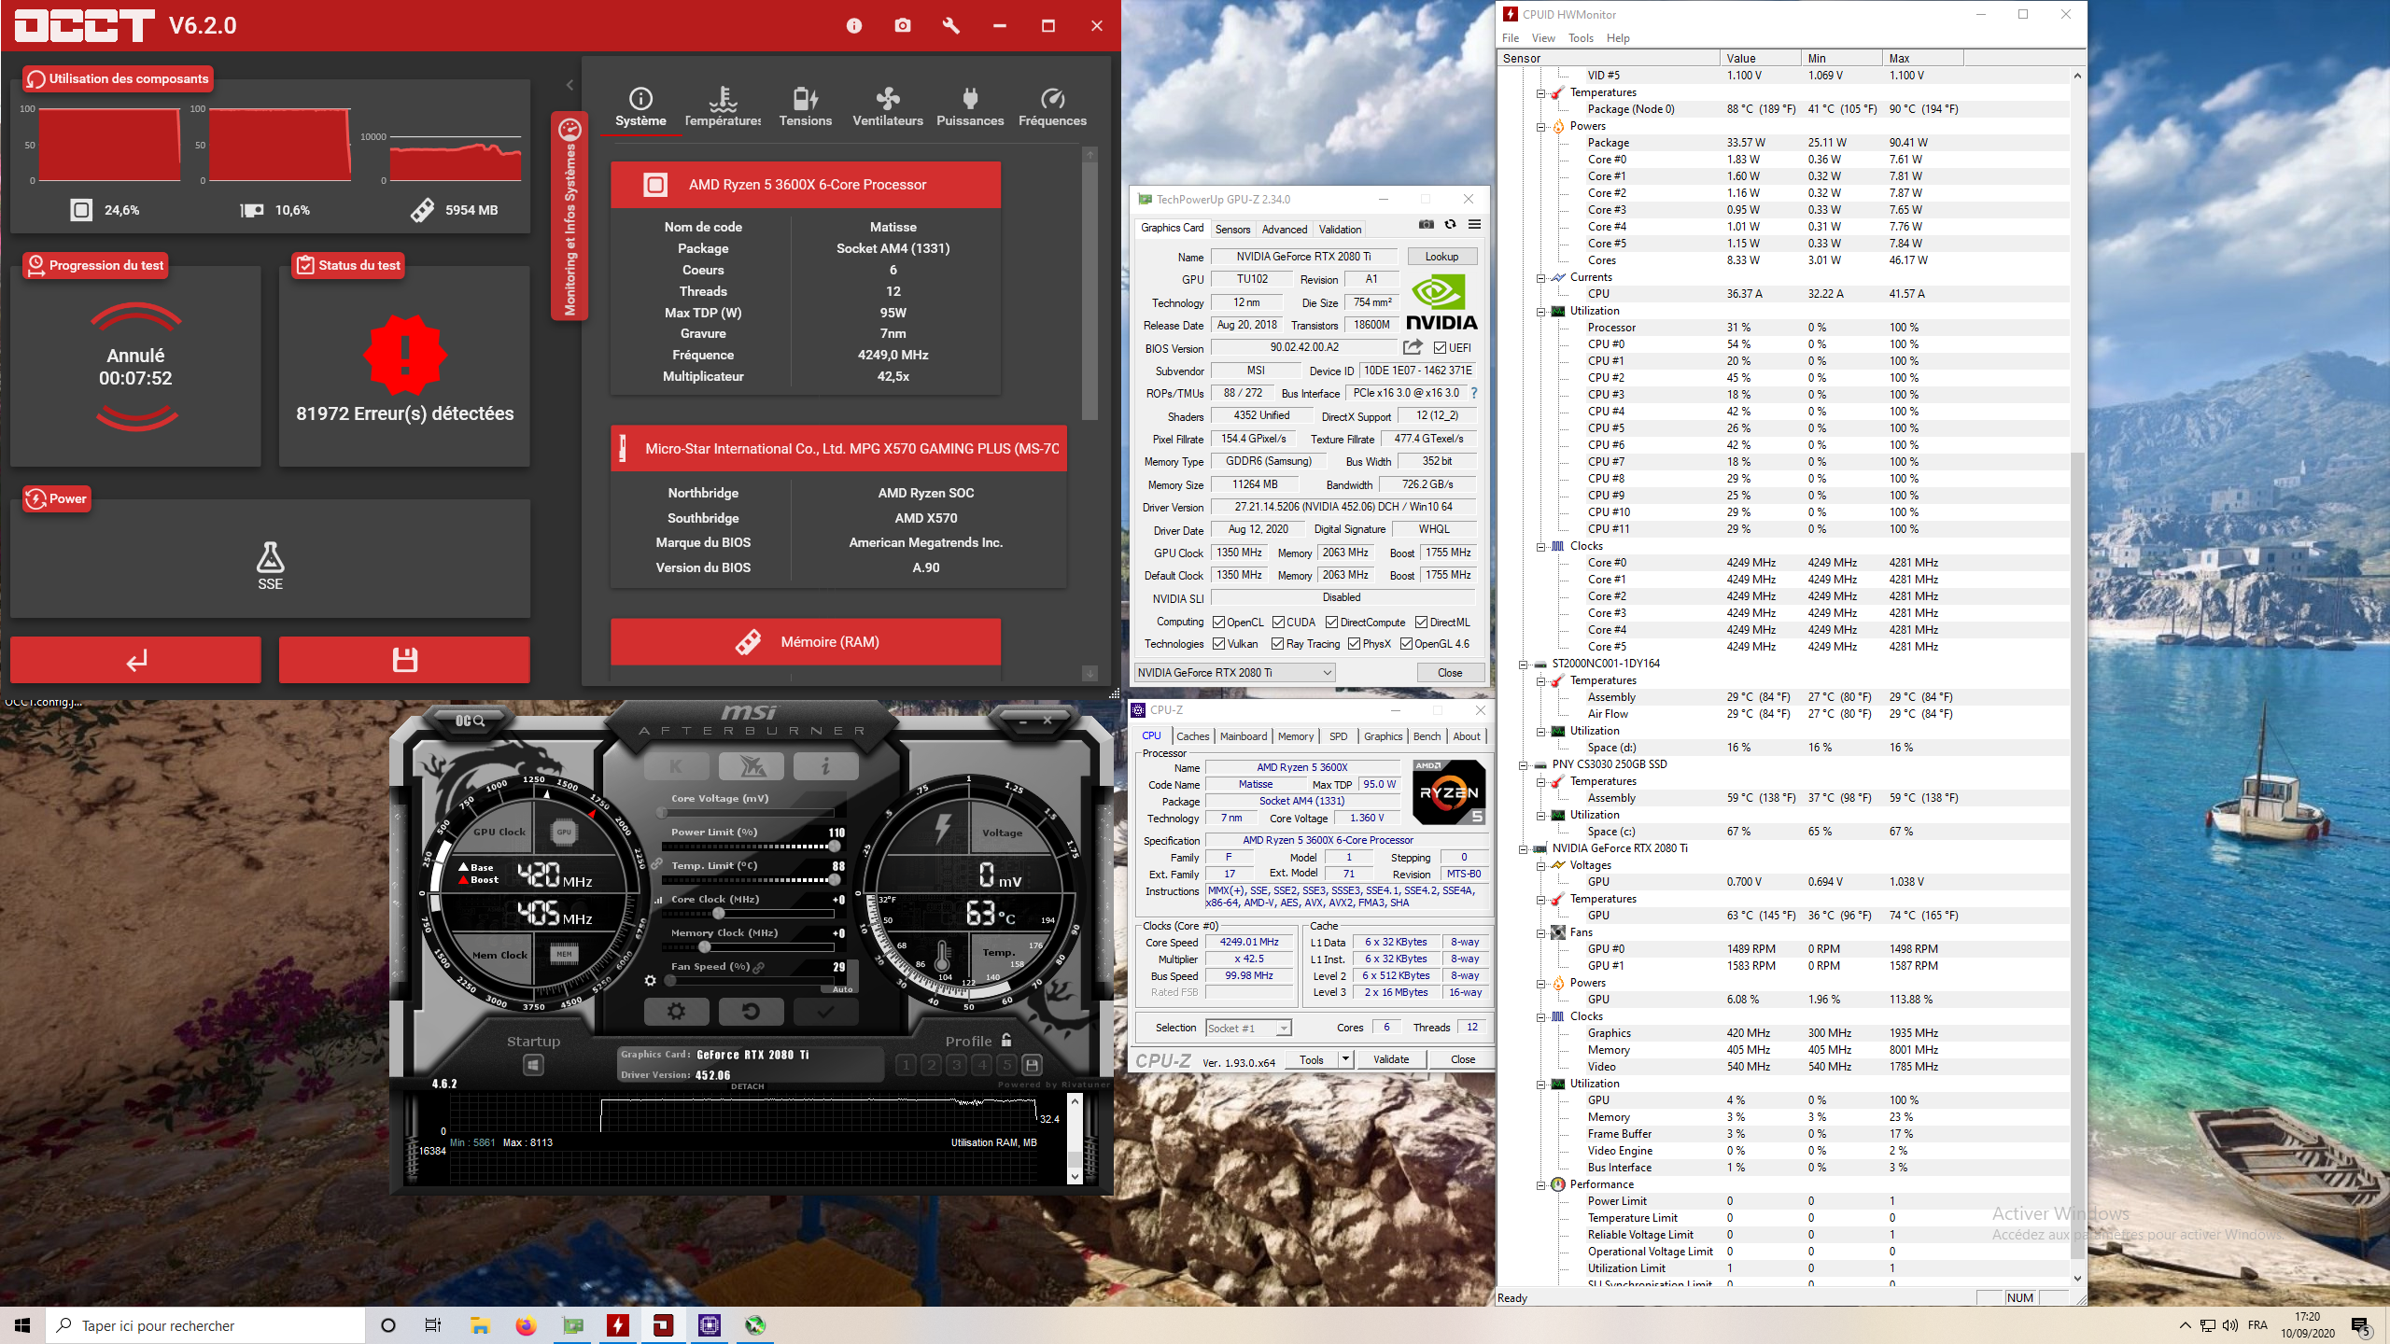This screenshot has width=2390, height=1344.
Task: Open OCCT settings wrench icon
Action: coord(950,26)
